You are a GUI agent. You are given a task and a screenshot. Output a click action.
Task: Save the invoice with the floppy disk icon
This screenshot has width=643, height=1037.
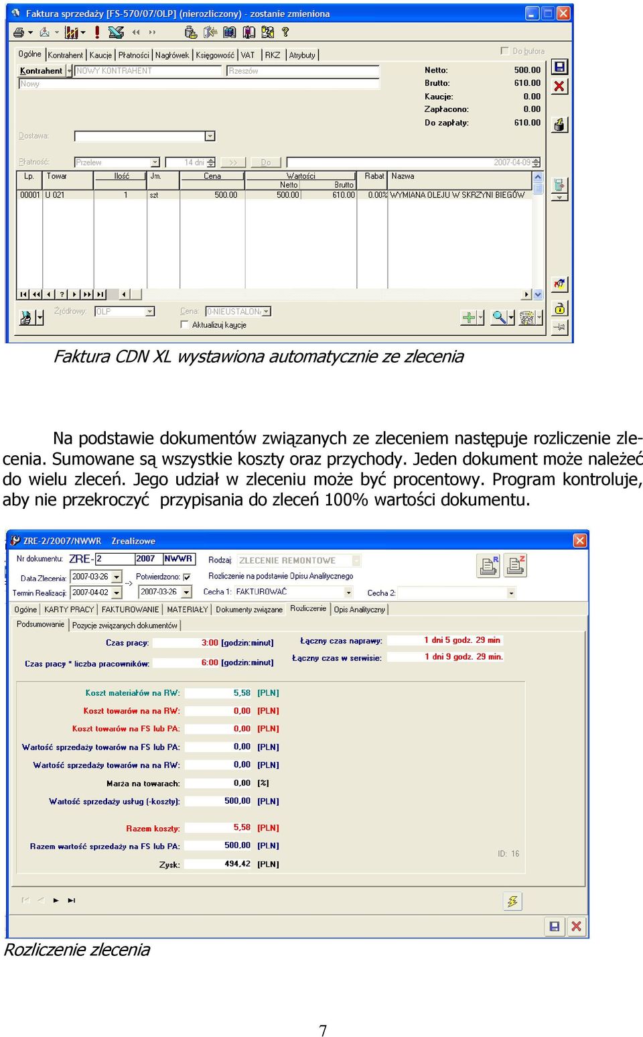pos(559,67)
